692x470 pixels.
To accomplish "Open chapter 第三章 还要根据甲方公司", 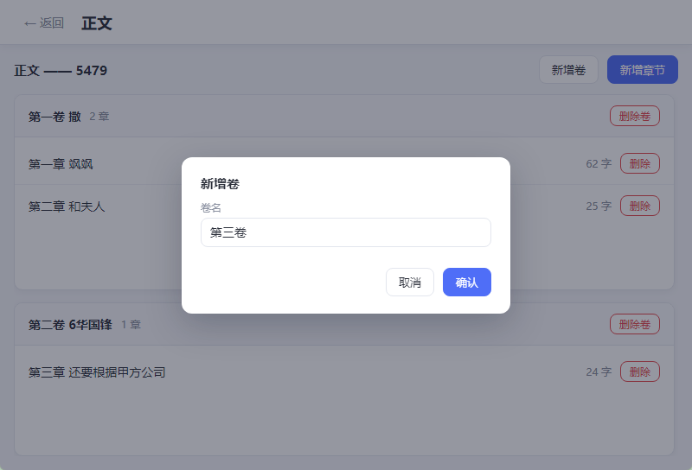I will coord(97,372).
